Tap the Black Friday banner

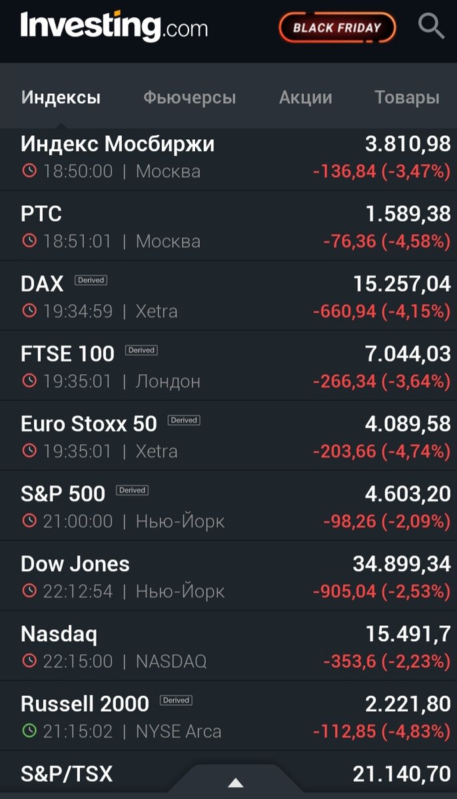(337, 27)
